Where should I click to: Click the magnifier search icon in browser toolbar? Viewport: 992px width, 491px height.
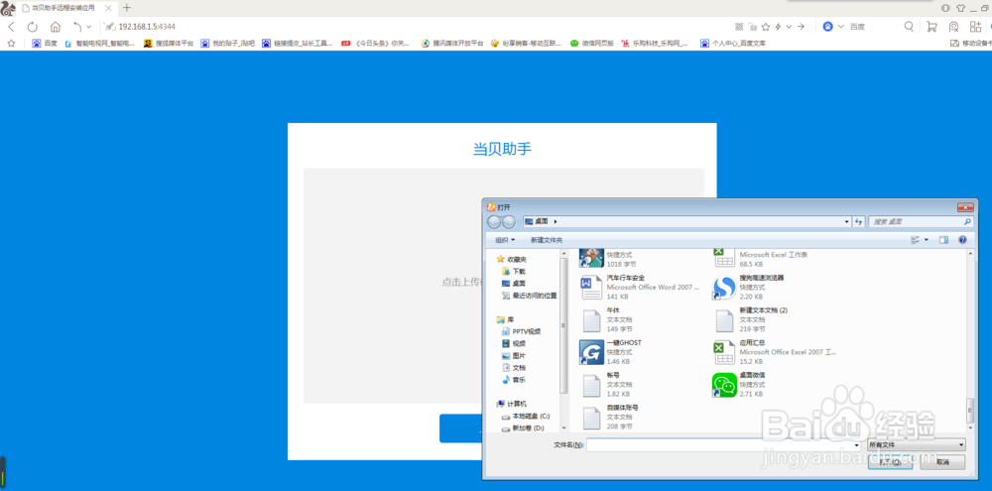click(909, 27)
